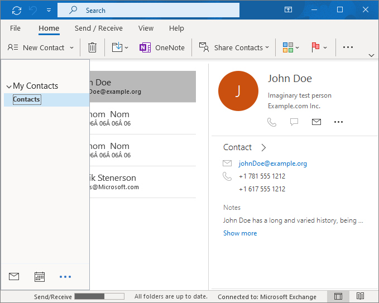Click the phone number +1 617 555 1212
The width and height of the screenshot is (379, 303).
click(x=262, y=189)
